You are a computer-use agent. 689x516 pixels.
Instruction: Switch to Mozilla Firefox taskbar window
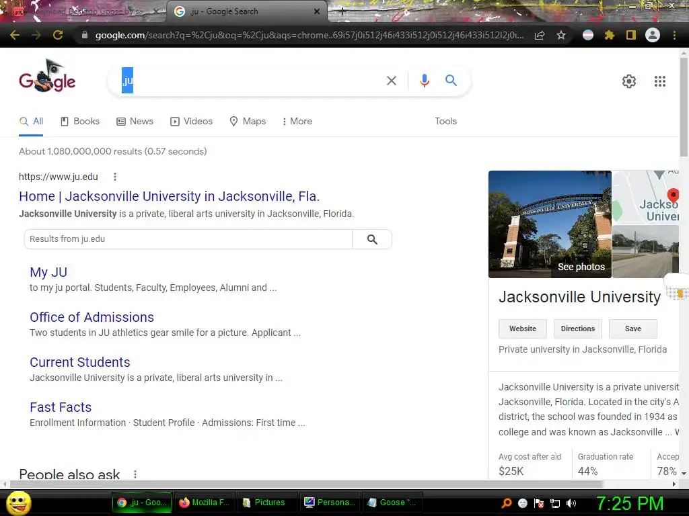coord(205,503)
